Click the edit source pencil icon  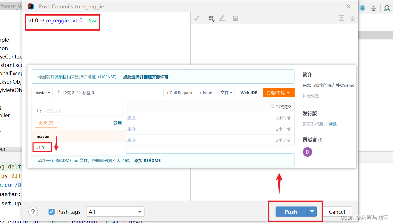pos(222,18)
